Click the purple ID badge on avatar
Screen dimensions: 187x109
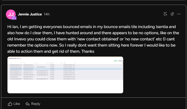pos(14,18)
